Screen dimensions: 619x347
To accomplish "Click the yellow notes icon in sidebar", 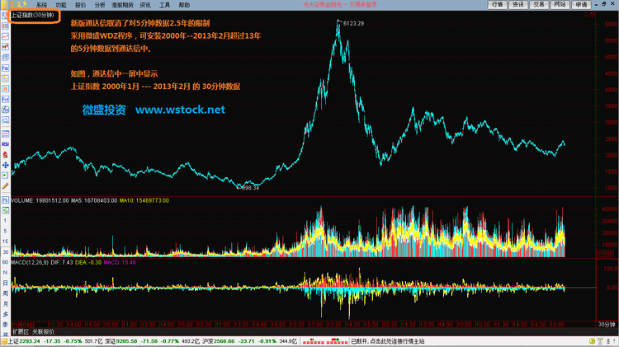I will (x=5, y=78).
